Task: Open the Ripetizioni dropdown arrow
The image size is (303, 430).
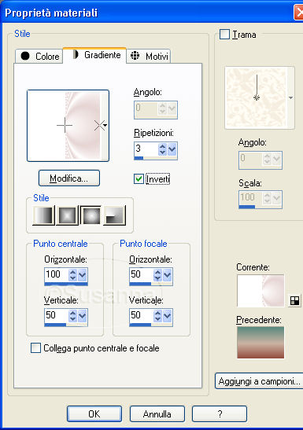Action: pos(172,149)
